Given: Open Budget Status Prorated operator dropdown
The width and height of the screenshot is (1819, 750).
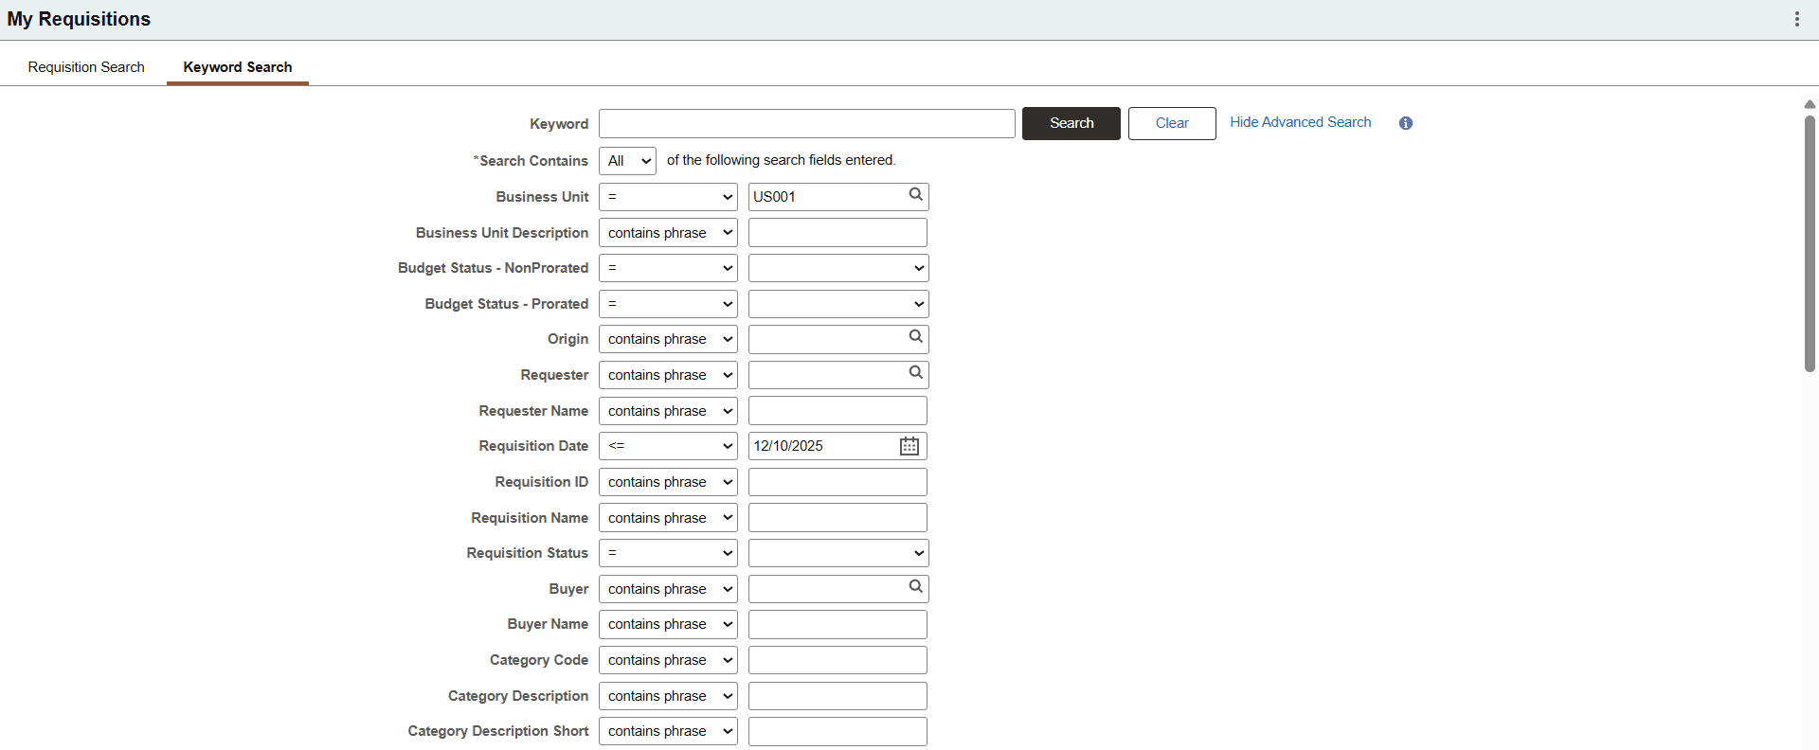Looking at the screenshot, I should point(668,304).
